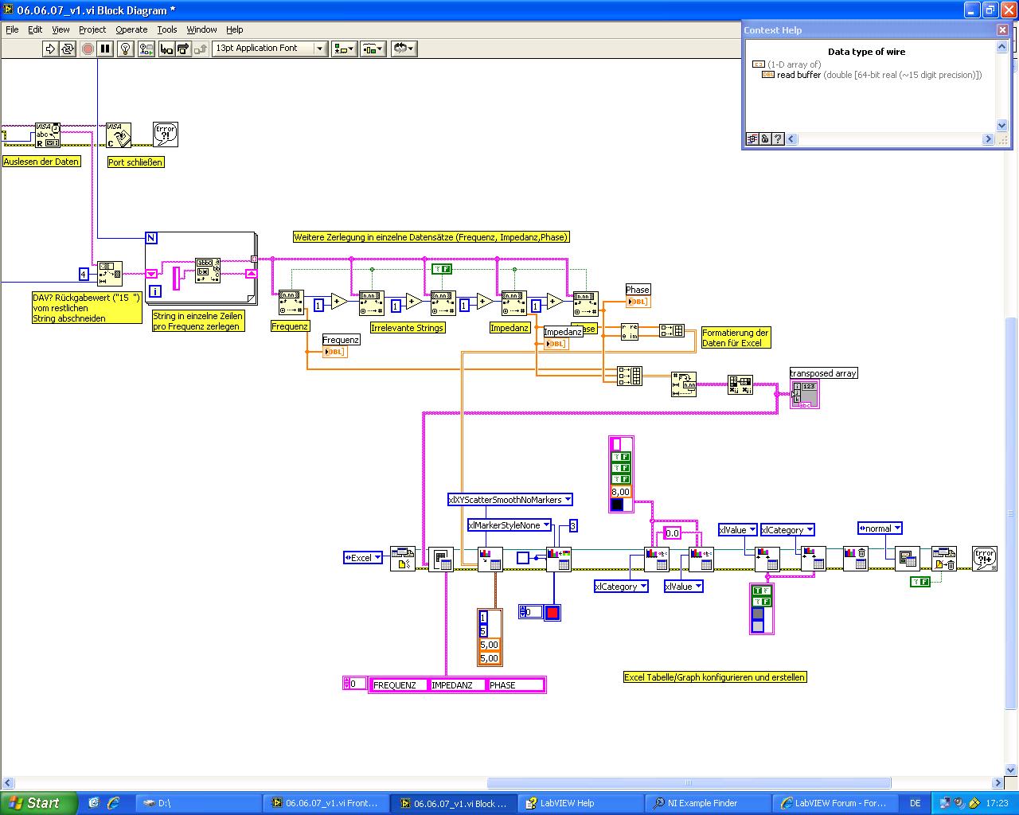The height and width of the screenshot is (815, 1019).
Task: Select the Frequenz DBL array indicator
Action: point(335,352)
